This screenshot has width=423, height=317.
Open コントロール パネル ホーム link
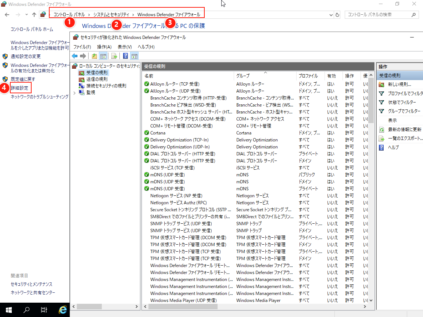coord(32,29)
